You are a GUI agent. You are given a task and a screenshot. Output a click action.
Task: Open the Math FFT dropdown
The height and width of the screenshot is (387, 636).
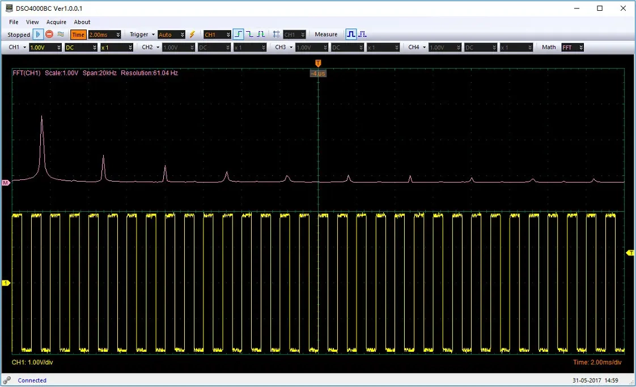tap(573, 48)
